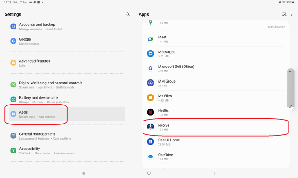
Task: Tap the Meet 141 MB size text
Action: click(x=163, y=41)
